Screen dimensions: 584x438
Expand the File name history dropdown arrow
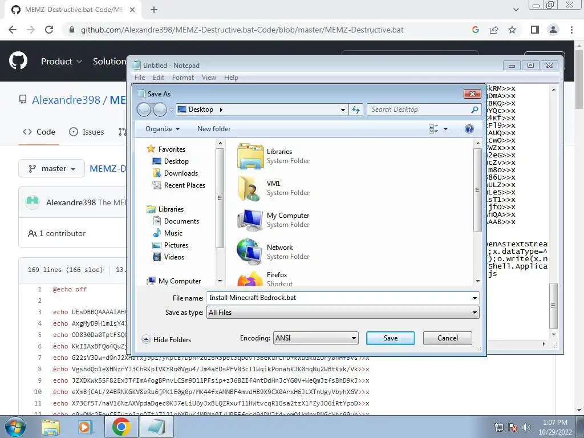point(474,298)
